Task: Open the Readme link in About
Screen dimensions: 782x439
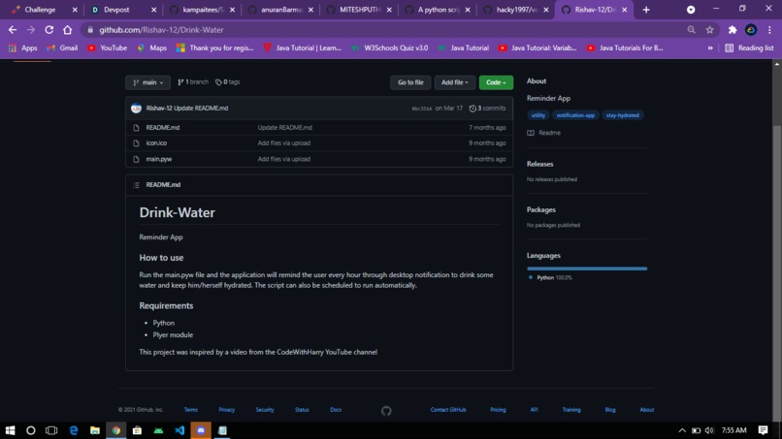Action: [544, 133]
